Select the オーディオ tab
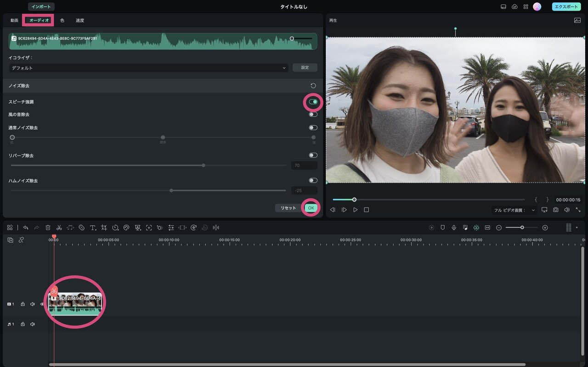 click(x=39, y=20)
